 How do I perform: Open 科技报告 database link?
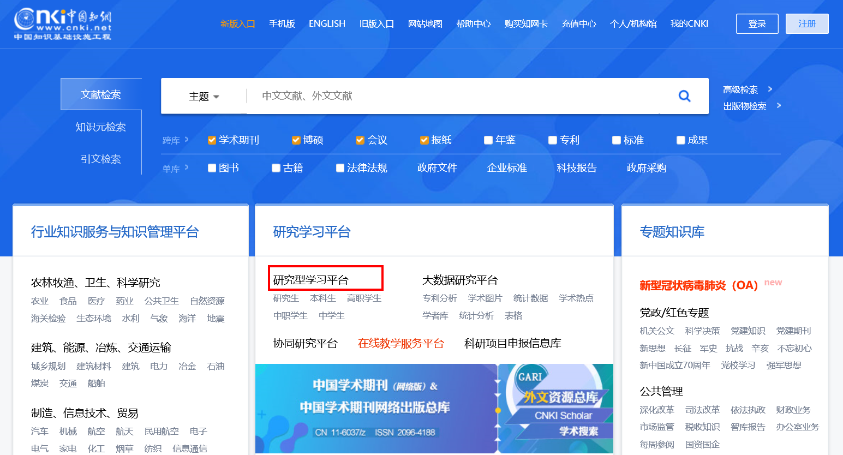[x=577, y=168]
